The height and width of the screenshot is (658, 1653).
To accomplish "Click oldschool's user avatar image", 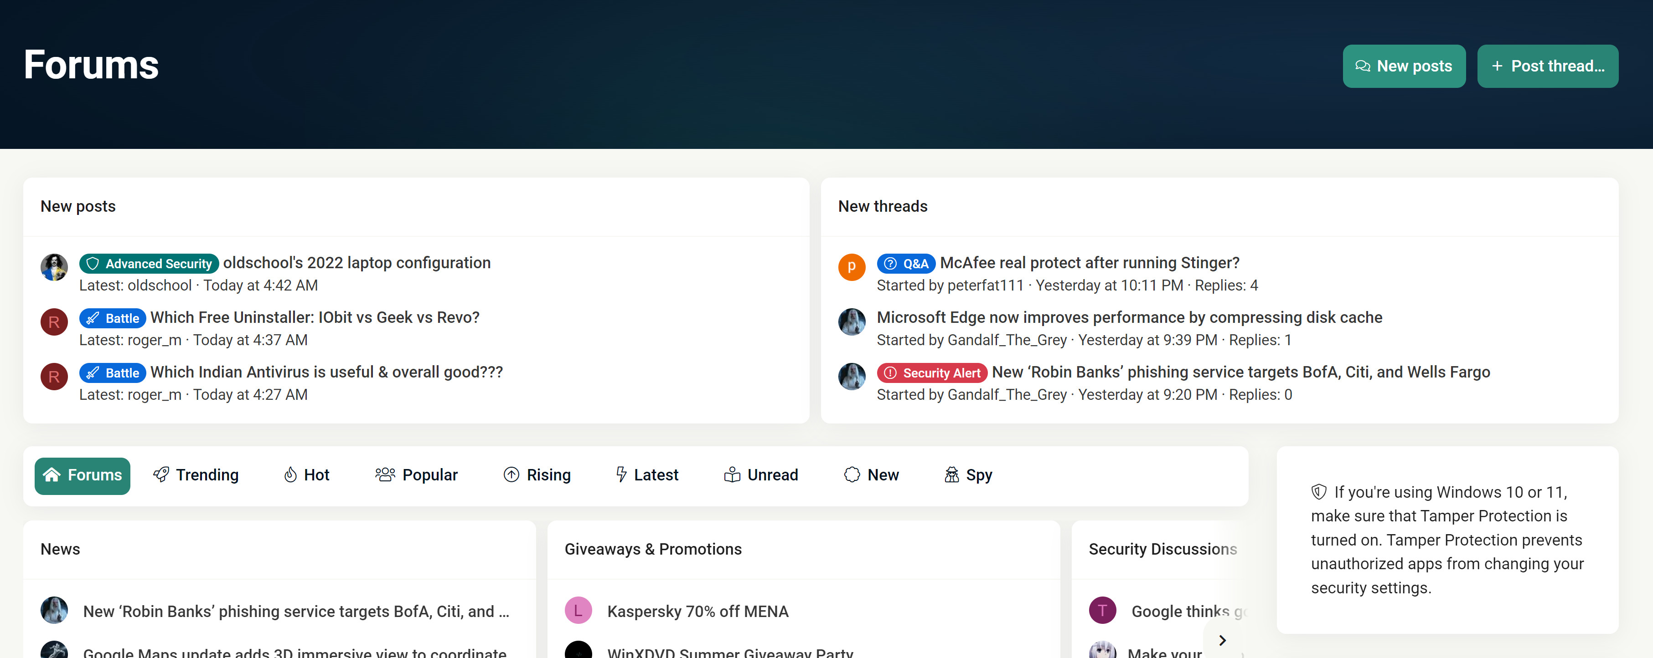I will [x=54, y=266].
